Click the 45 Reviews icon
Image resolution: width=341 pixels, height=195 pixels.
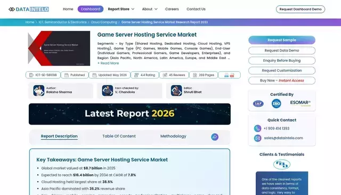(x=165, y=75)
